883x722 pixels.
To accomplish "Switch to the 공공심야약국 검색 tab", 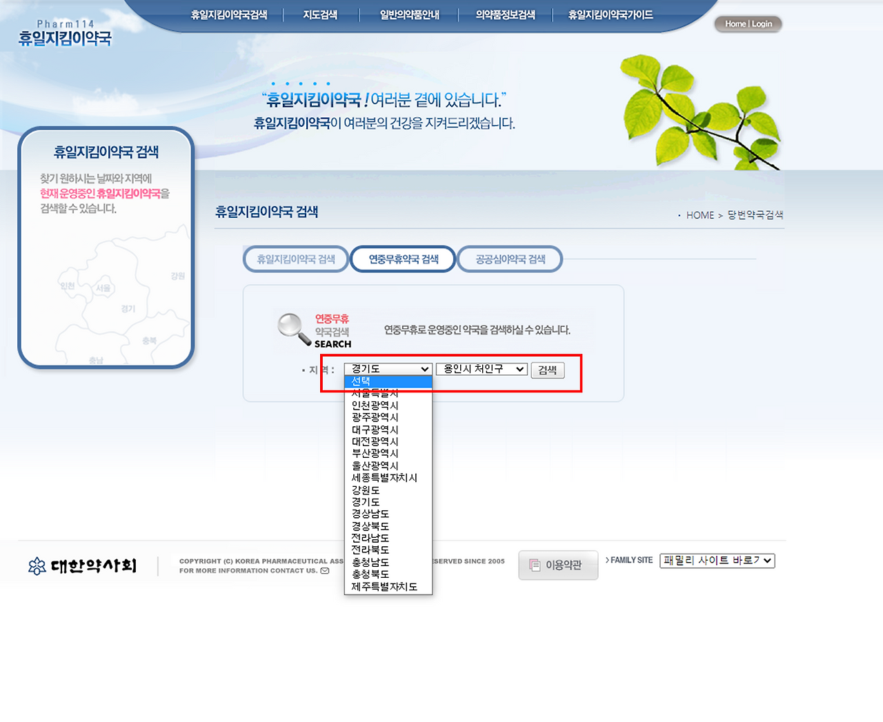I will [509, 259].
